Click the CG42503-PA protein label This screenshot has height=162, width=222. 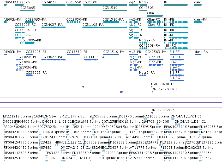pyautogui.click(x=156, y=52)
